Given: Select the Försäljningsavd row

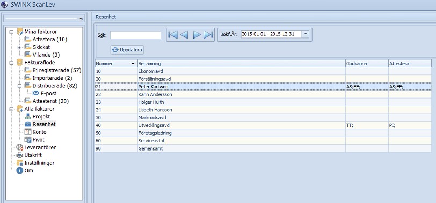Looking at the screenshot, I should [263, 79].
